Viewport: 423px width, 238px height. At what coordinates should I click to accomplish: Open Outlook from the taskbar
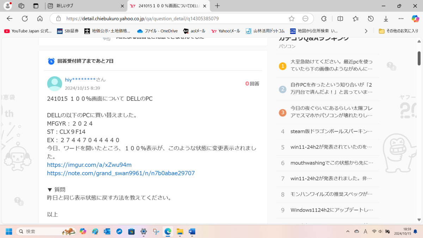[x=107, y=232]
